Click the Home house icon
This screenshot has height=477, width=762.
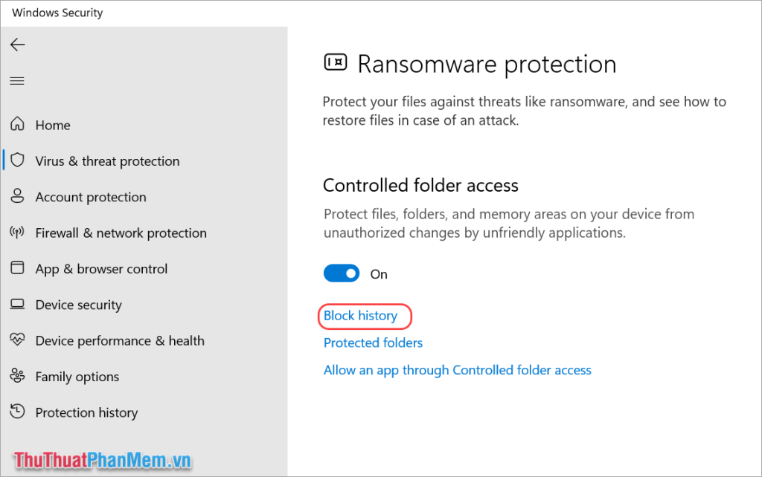click(x=18, y=124)
